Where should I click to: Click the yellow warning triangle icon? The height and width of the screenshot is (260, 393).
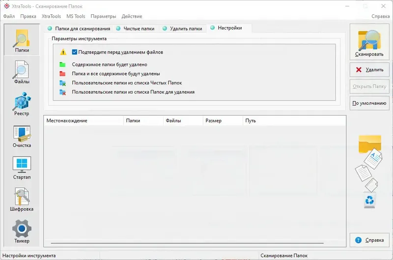pyautogui.click(x=63, y=52)
